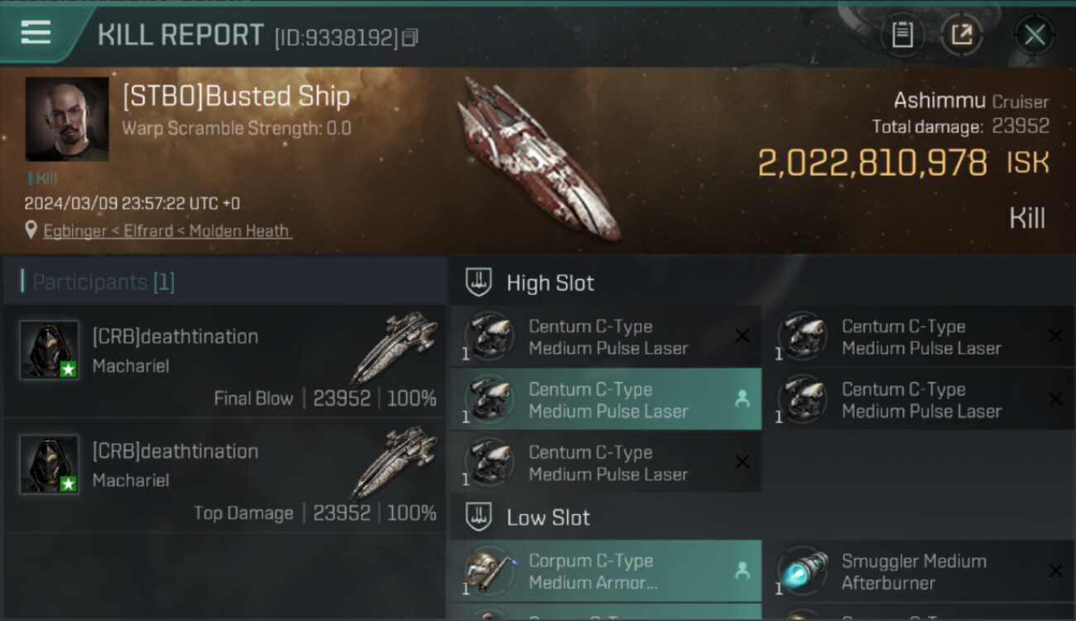Copy the kill report ID
Viewport: 1076px width, 621px height.
(x=411, y=37)
